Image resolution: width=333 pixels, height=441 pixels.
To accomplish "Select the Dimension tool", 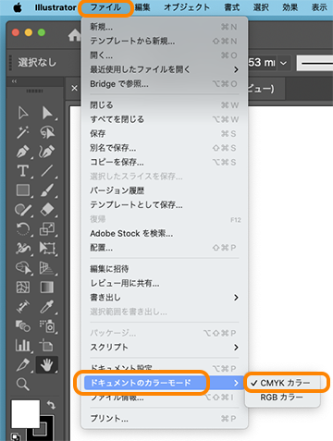I will pyautogui.click(x=23, y=307).
